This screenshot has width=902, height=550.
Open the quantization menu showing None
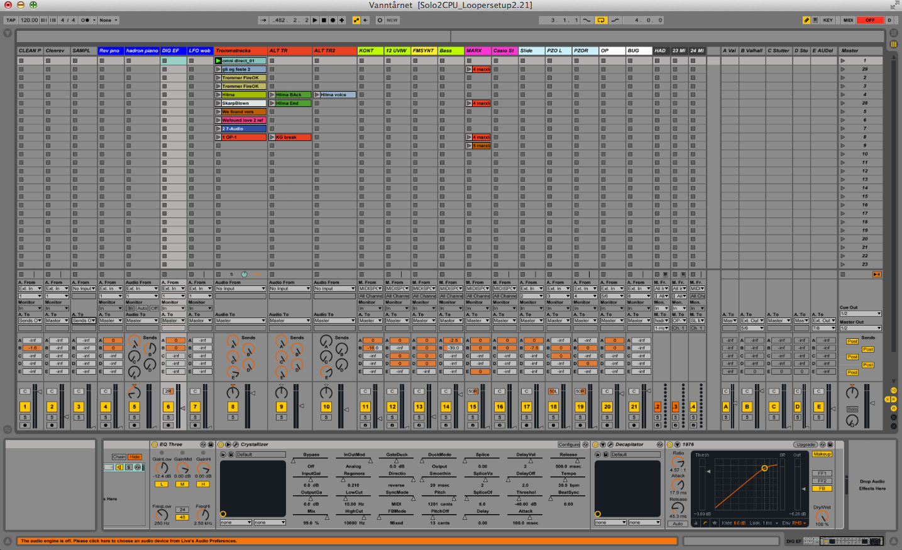click(108, 20)
